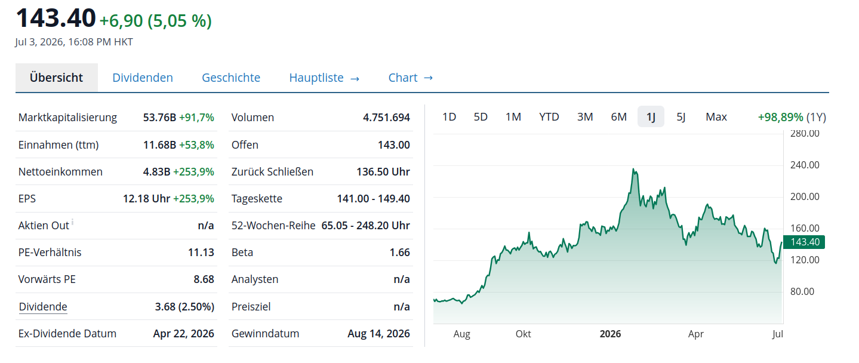This screenshot has width=859, height=363.
Task: Select the 1D chart range
Action: click(x=449, y=117)
